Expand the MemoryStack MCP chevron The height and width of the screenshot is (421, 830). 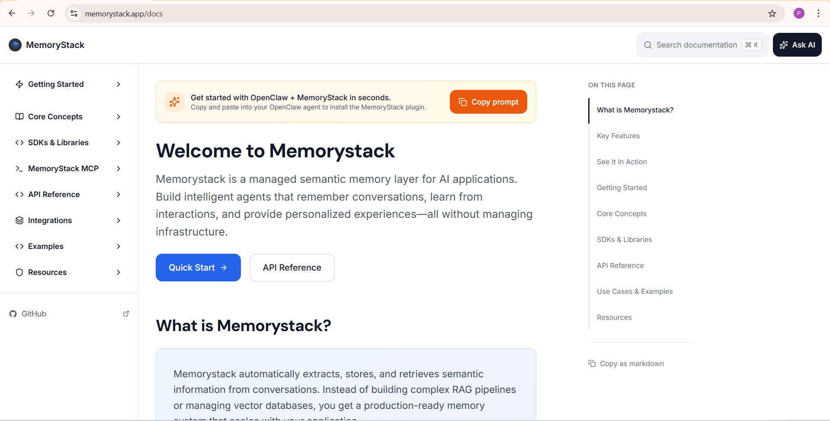click(x=119, y=169)
